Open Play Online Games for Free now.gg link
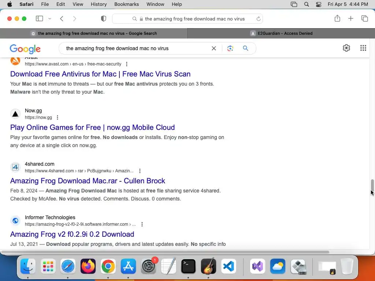The image size is (375, 281). (x=92, y=127)
